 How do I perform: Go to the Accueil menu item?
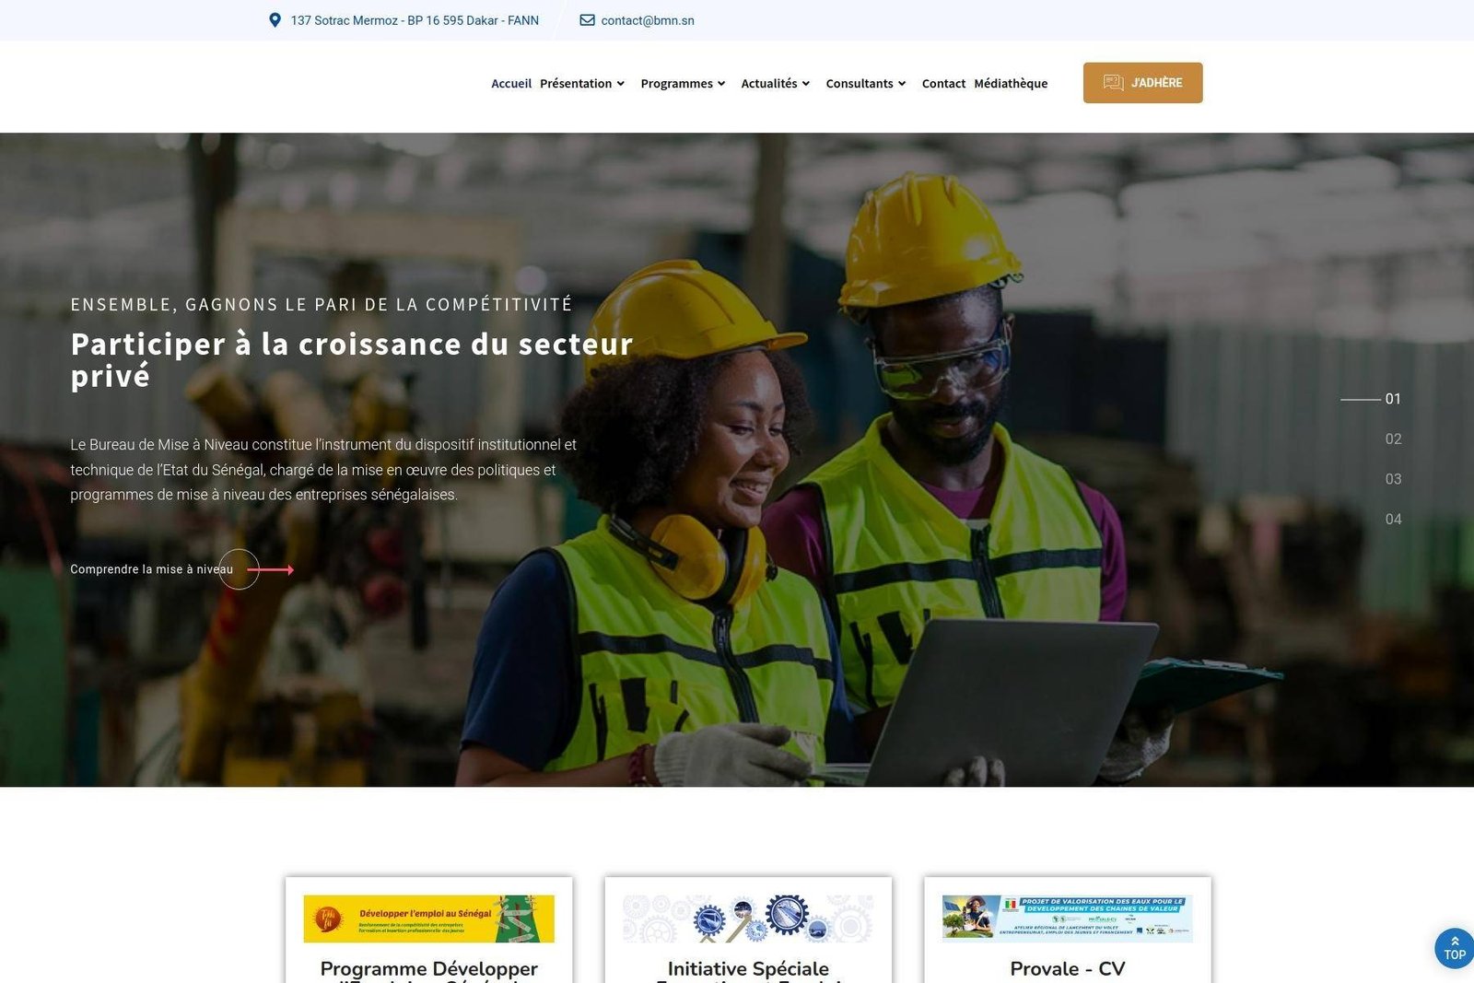(x=511, y=83)
